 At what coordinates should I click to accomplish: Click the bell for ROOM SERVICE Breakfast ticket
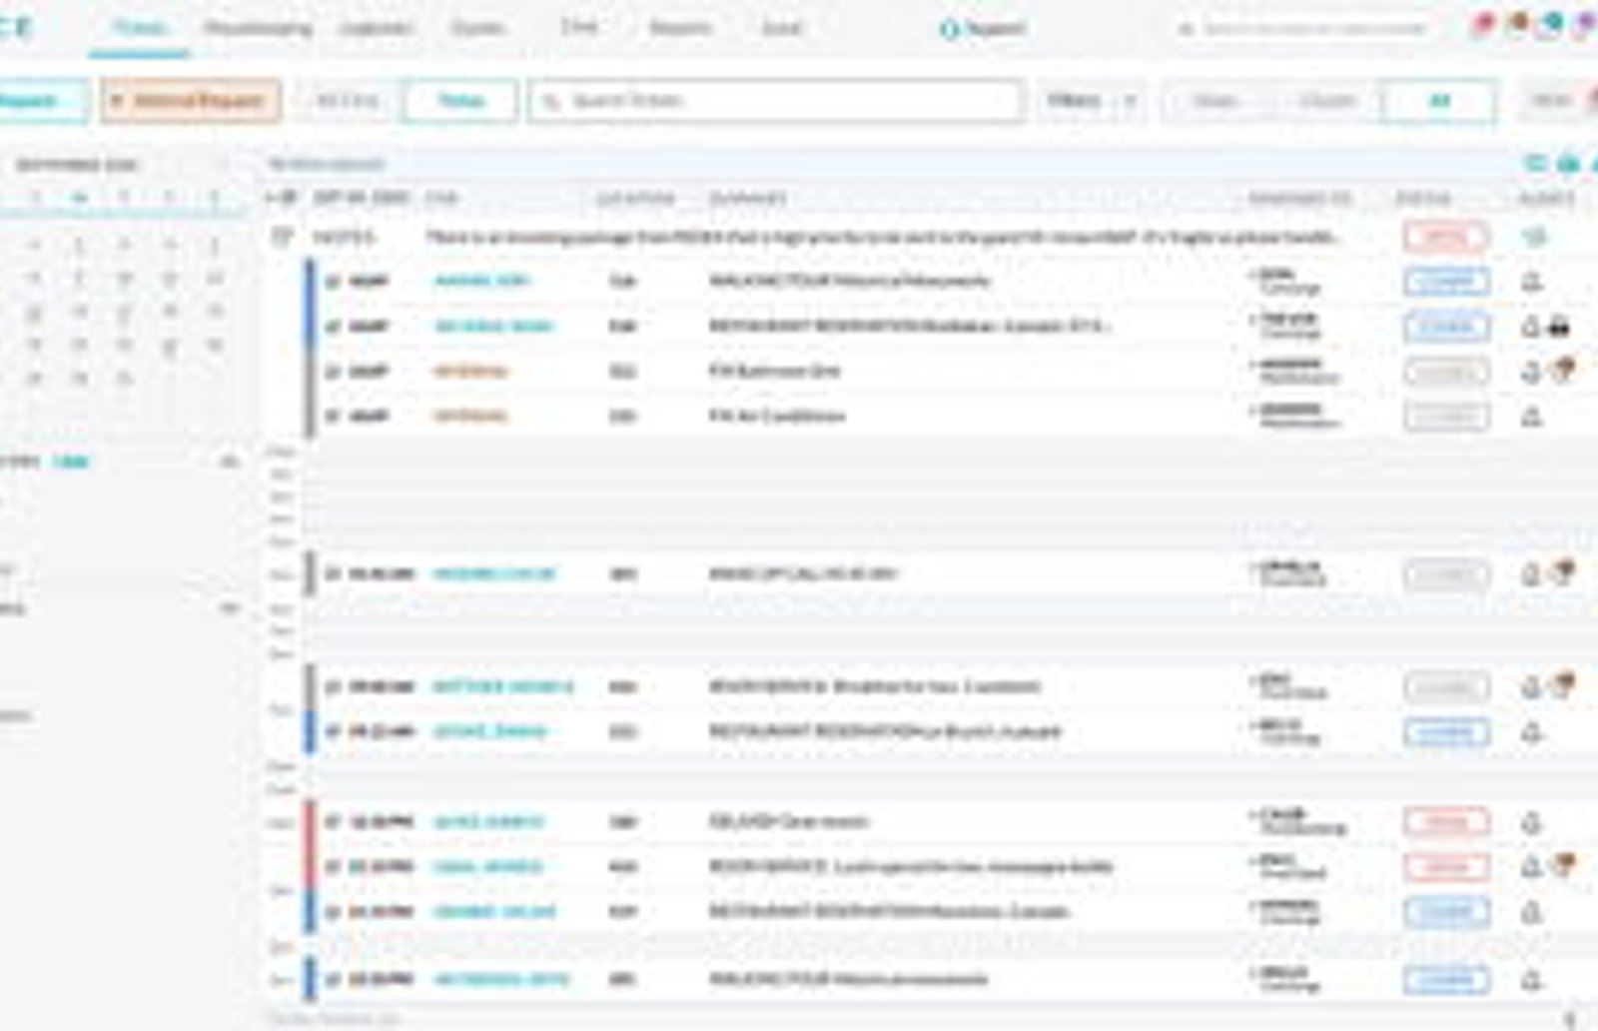point(1531,687)
